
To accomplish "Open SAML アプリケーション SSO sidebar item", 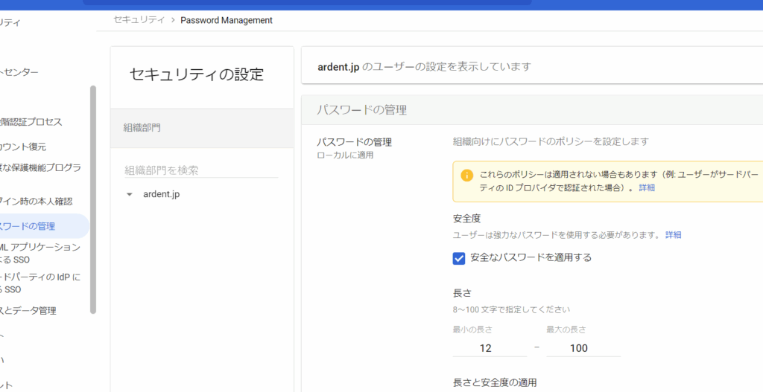I will 41,253.
